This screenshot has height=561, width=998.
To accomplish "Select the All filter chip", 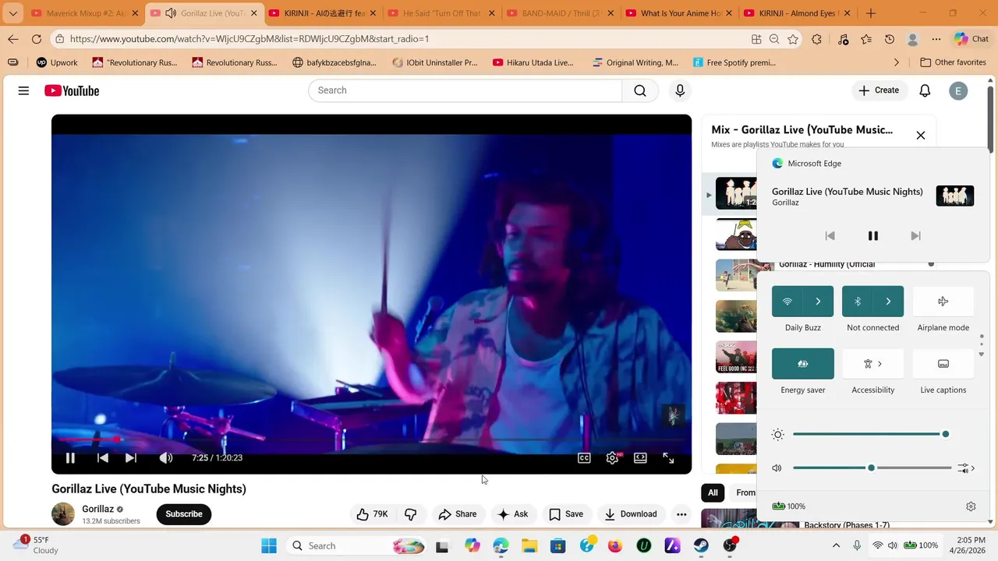I will tap(713, 492).
